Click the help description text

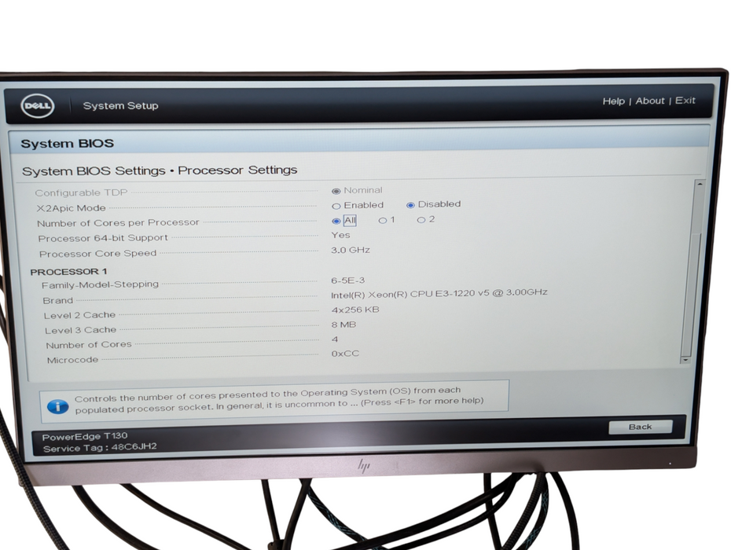click(x=279, y=400)
